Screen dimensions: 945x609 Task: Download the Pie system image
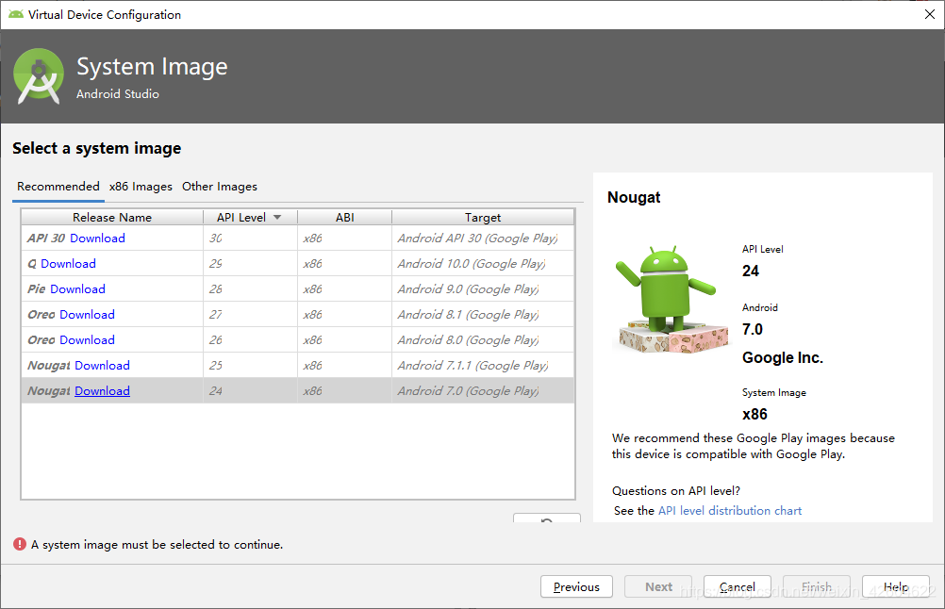click(x=77, y=288)
